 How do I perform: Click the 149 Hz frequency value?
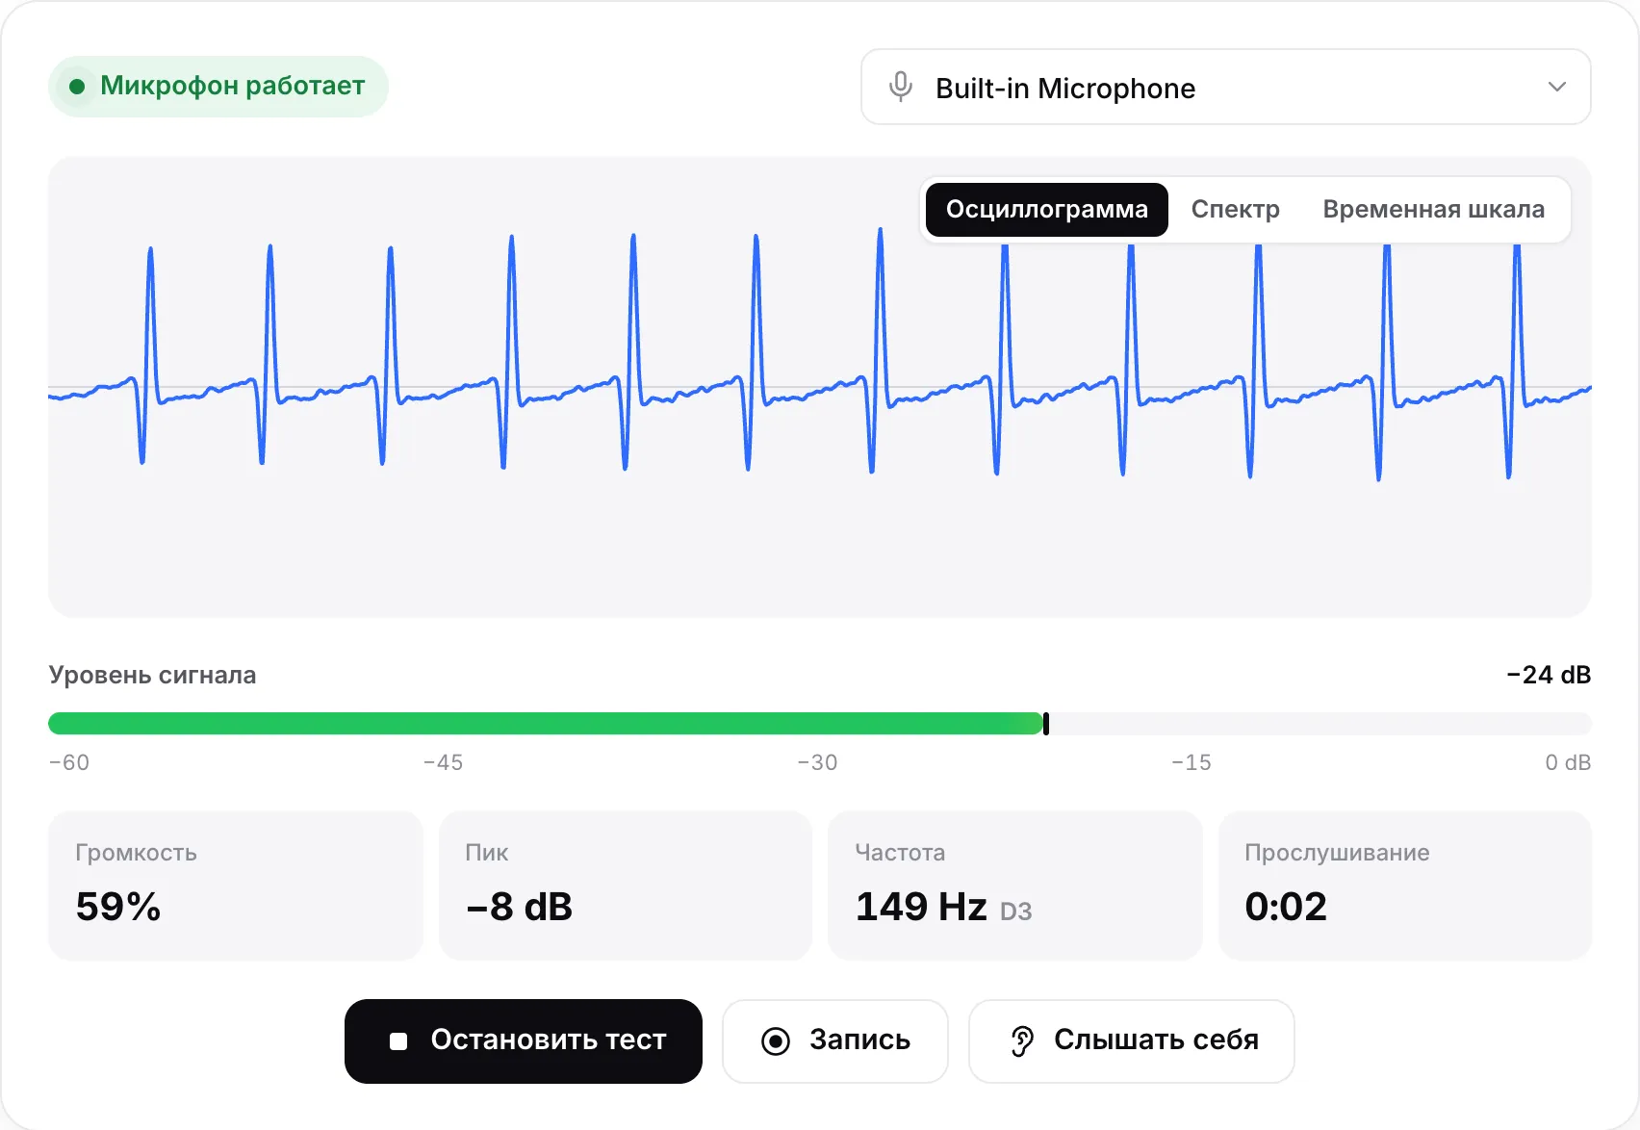coord(921,907)
